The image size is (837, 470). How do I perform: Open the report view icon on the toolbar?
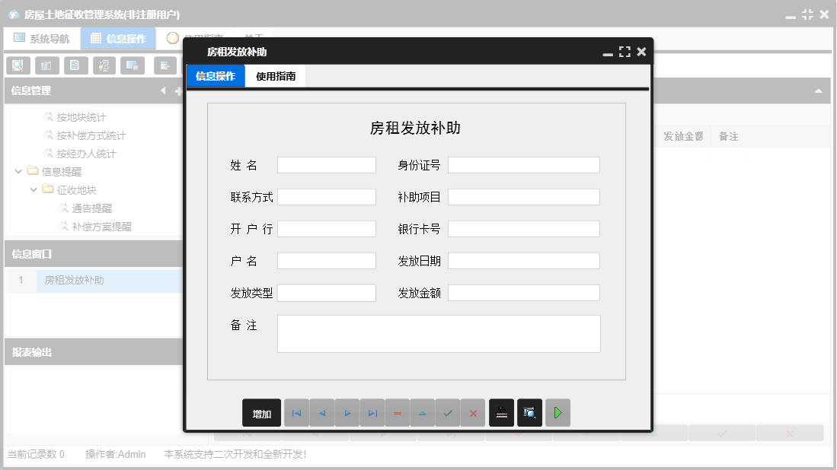coord(46,65)
